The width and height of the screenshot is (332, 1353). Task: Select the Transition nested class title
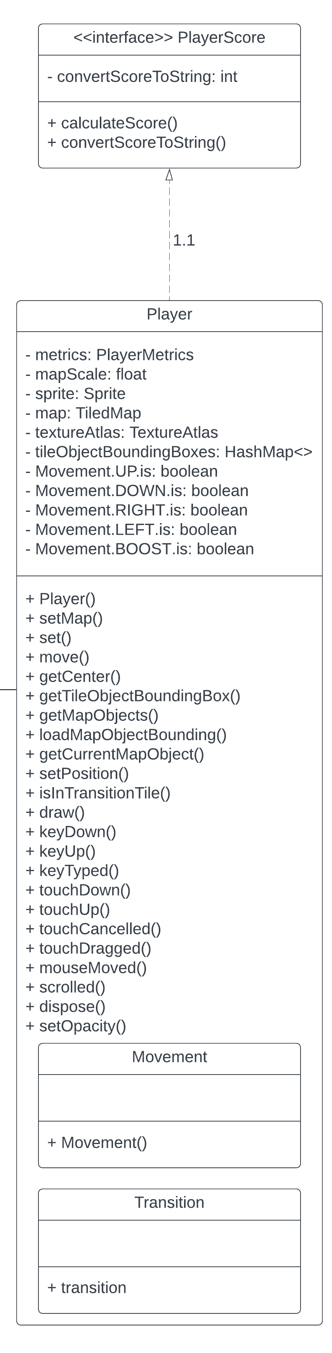pyautogui.click(x=169, y=1202)
